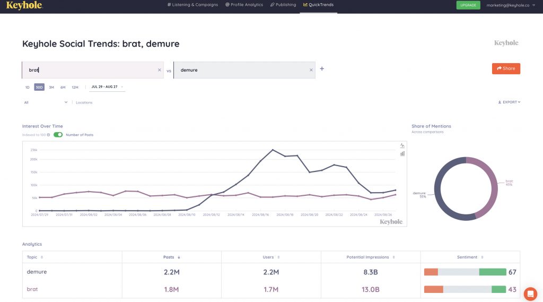This screenshot has height=302, width=543.
Task: Sort table by Sentiment column arrows
Action: click(482, 257)
